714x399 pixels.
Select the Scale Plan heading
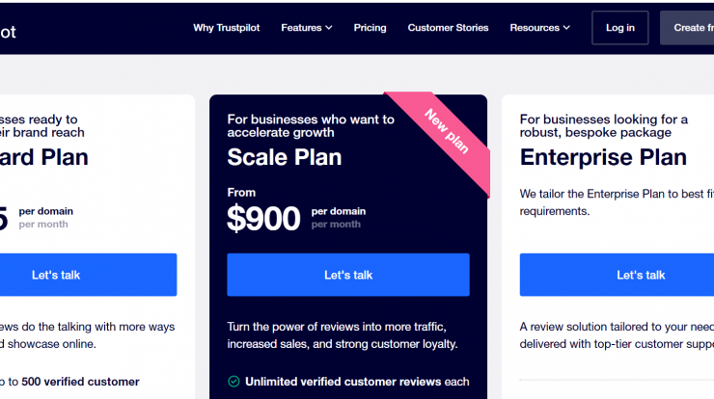pos(285,157)
